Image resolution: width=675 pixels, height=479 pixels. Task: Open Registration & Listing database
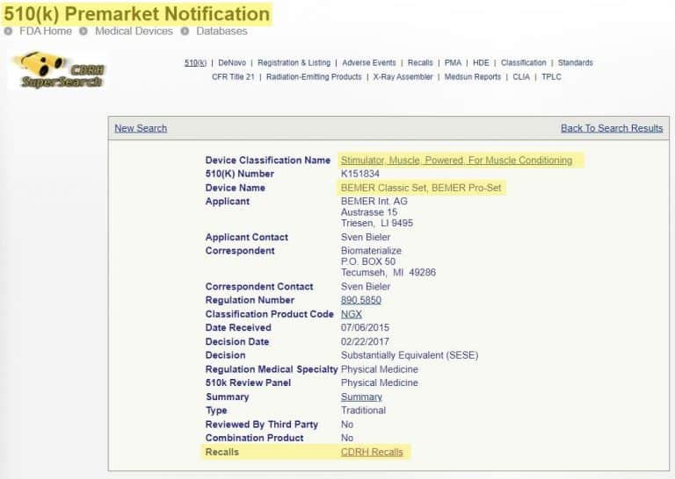pos(294,63)
